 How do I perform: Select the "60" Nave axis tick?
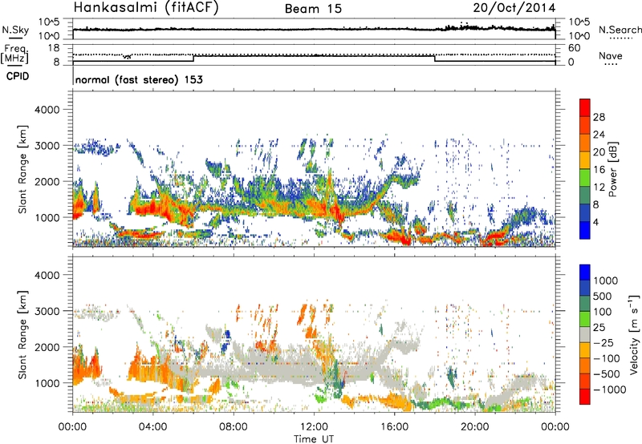575,48
